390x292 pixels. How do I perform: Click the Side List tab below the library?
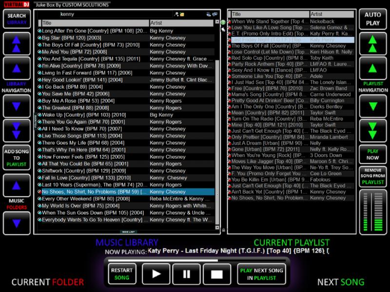coord(128,232)
